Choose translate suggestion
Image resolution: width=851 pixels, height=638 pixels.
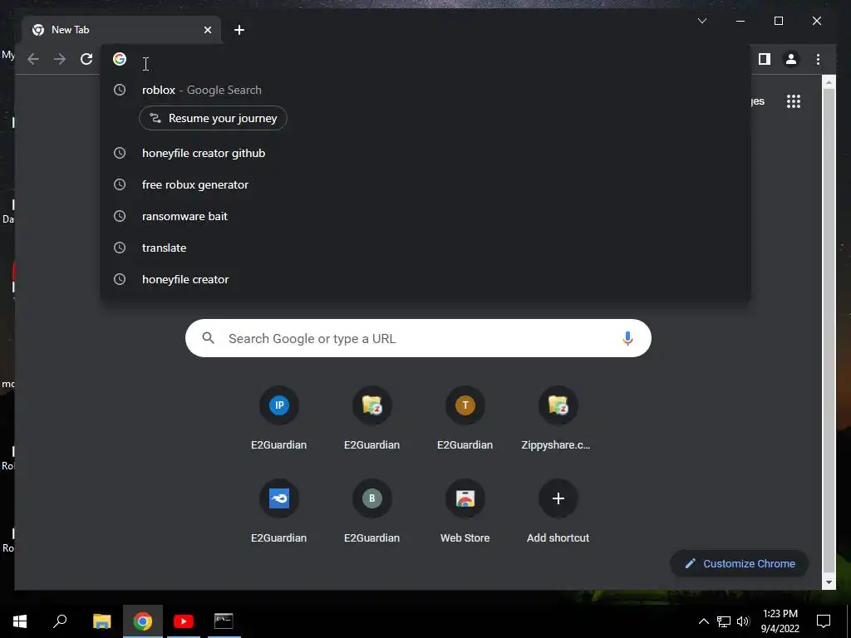[425, 248]
